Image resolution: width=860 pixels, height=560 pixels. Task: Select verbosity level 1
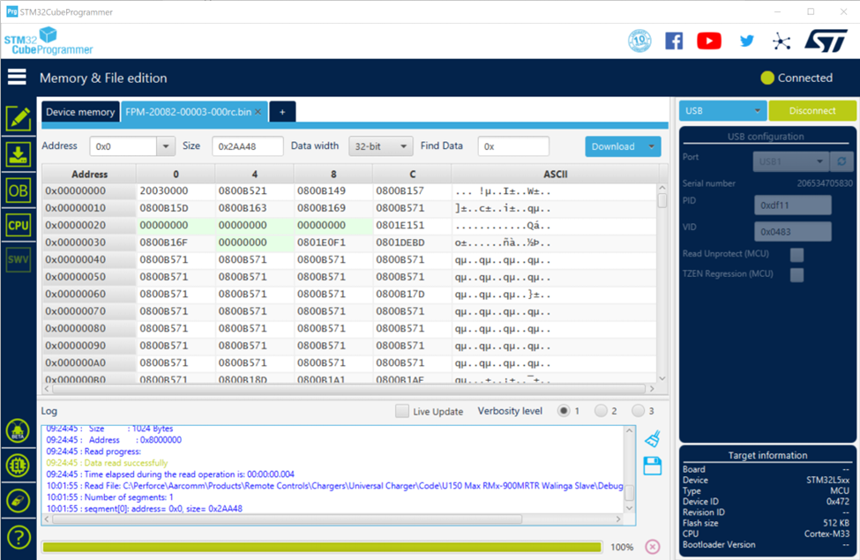[x=564, y=411]
